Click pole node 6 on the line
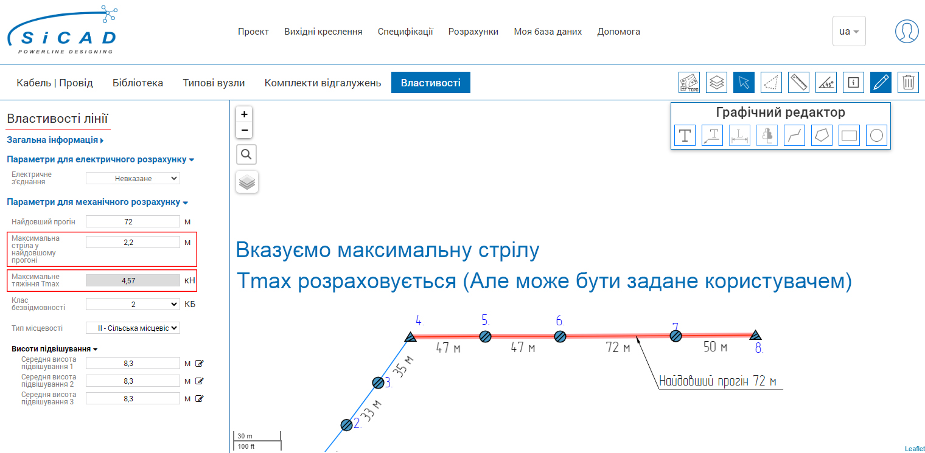 (560, 336)
